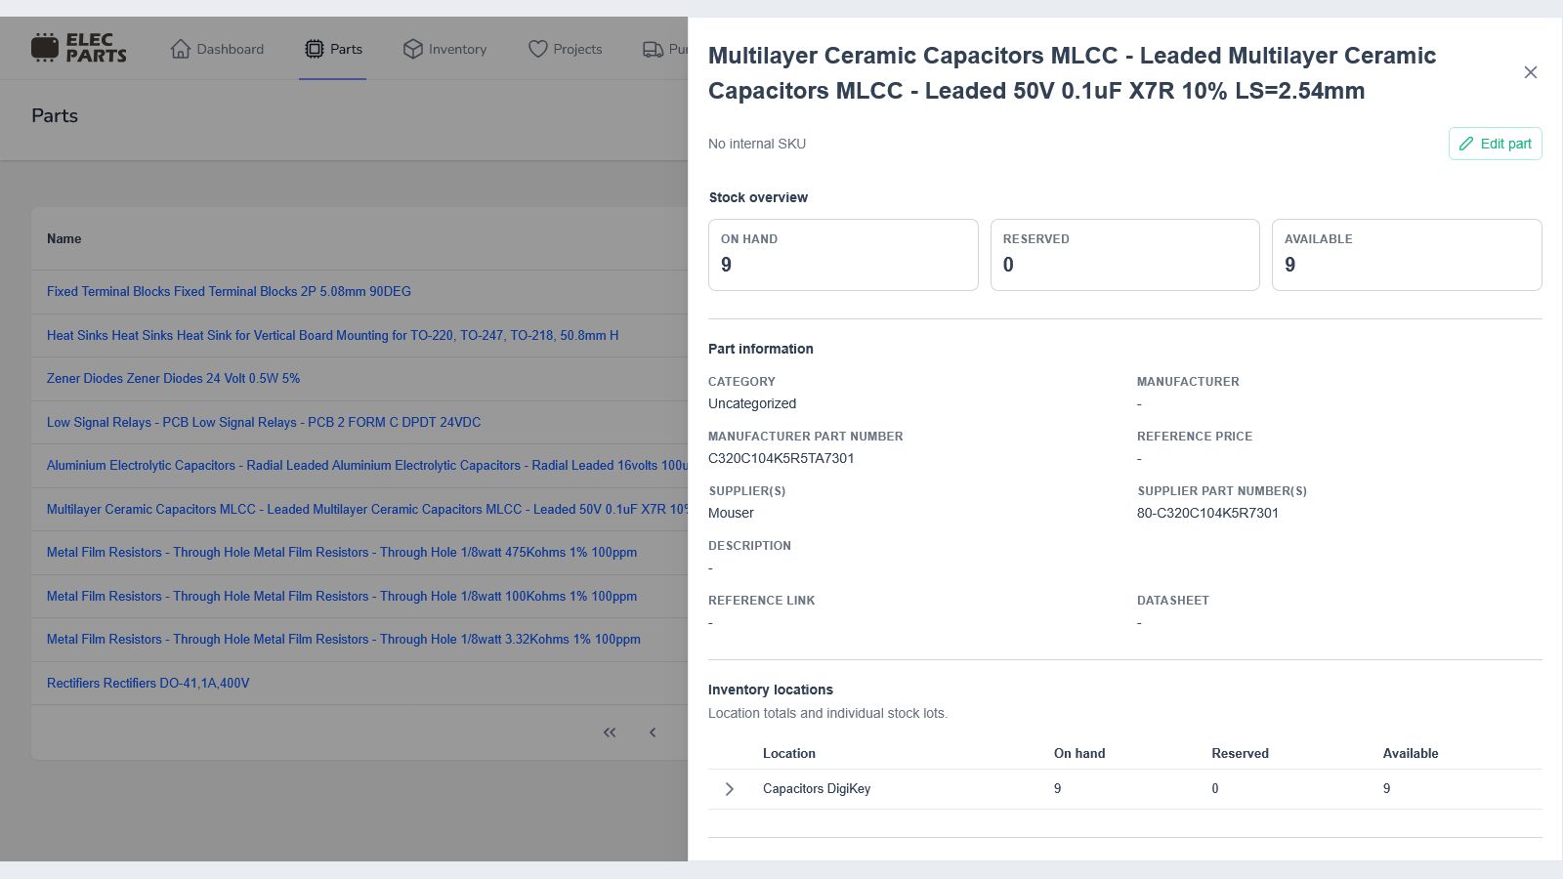Viewport: 1563px width, 879px height.
Task: Click the No internal SKU text
Action: 757,144
